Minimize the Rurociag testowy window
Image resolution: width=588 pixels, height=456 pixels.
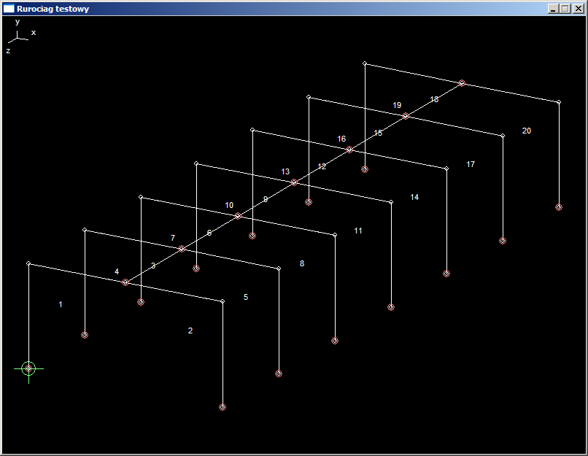point(553,9)
